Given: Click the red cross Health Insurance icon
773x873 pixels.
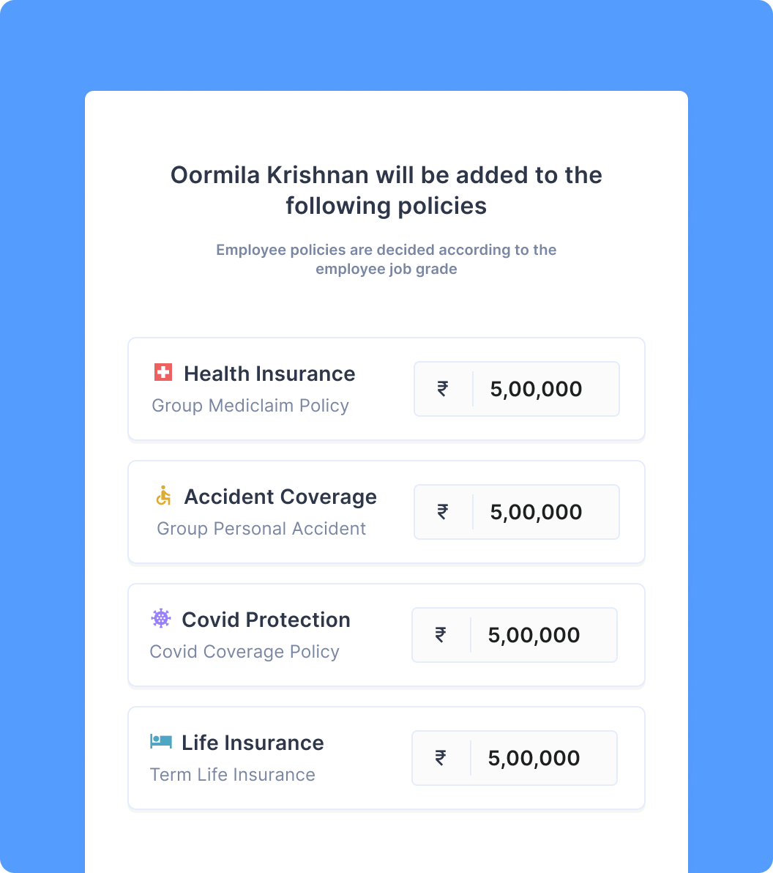Looking at the screenshot, I should pos(163,373).
